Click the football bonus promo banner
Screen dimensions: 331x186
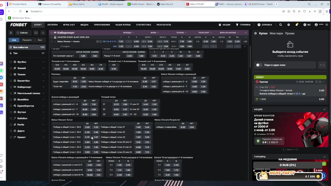(290, 129)
